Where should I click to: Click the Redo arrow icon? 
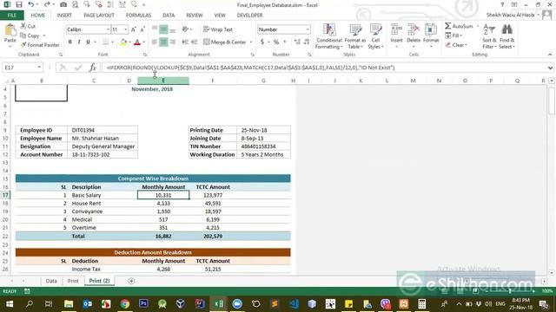point(46,4)
